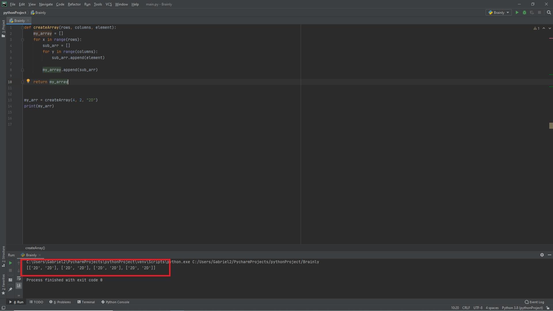This screenshot has width=553, height=311.
Task: Start debugging with the green bug icon
Action: [x=524, y=13]
